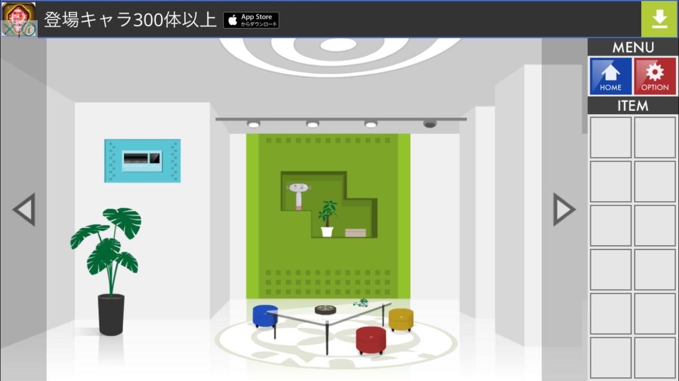This screenshot has width=679, height=381.
Task: Tap the yellow stool
Action: 401,319
